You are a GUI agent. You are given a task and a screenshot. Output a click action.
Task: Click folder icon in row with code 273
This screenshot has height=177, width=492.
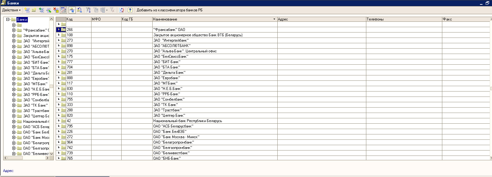[x=63, y=40]
